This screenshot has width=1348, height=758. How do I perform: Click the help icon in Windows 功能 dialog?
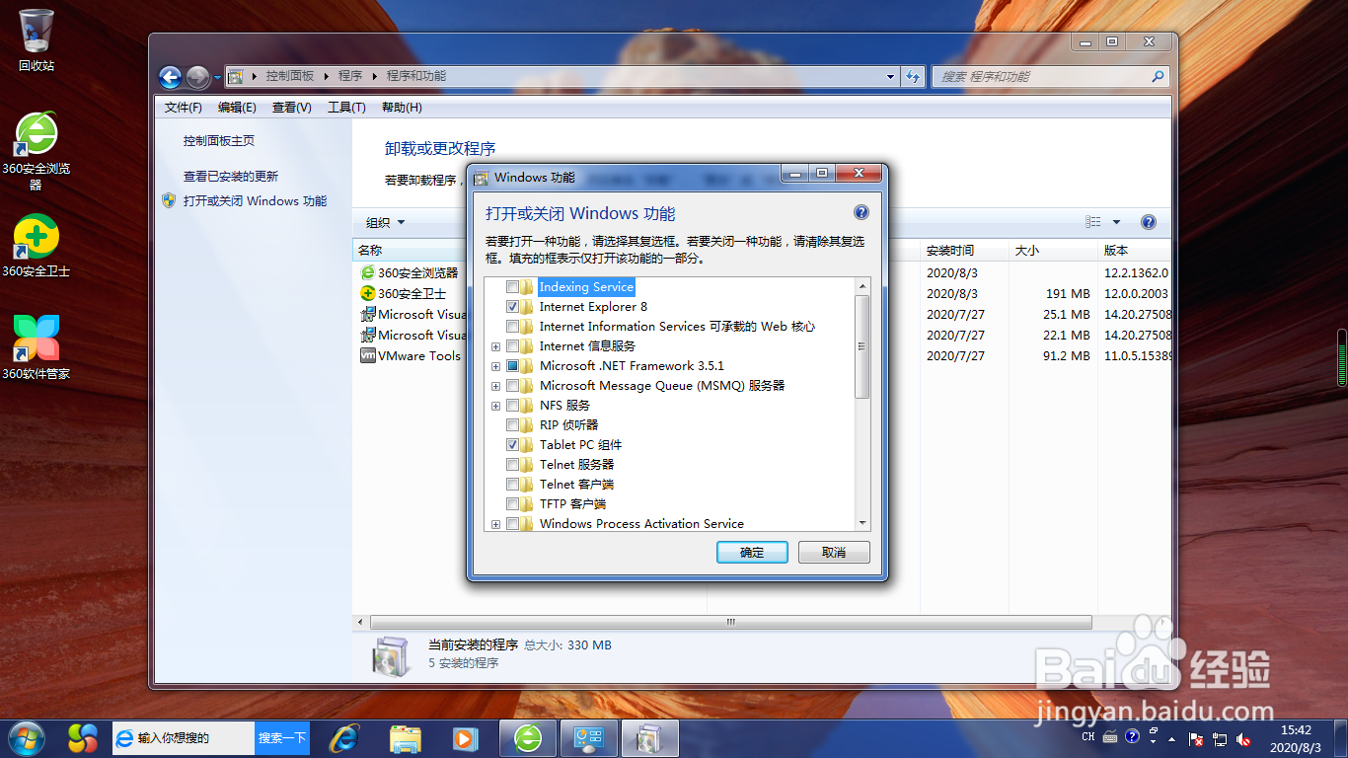(x=861, y=212)
